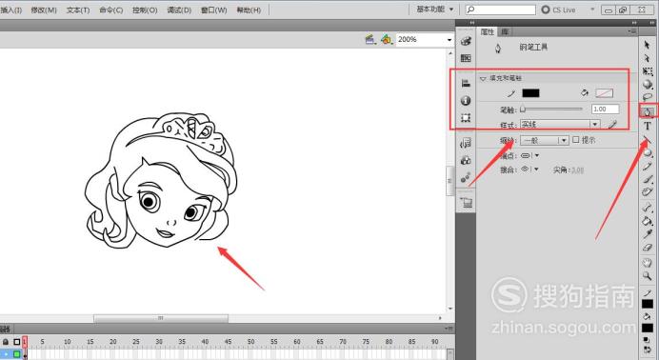Viewport: 659px width, 360px height.
Task: Select the Brush tool
Action: click(x=648, y=179)
